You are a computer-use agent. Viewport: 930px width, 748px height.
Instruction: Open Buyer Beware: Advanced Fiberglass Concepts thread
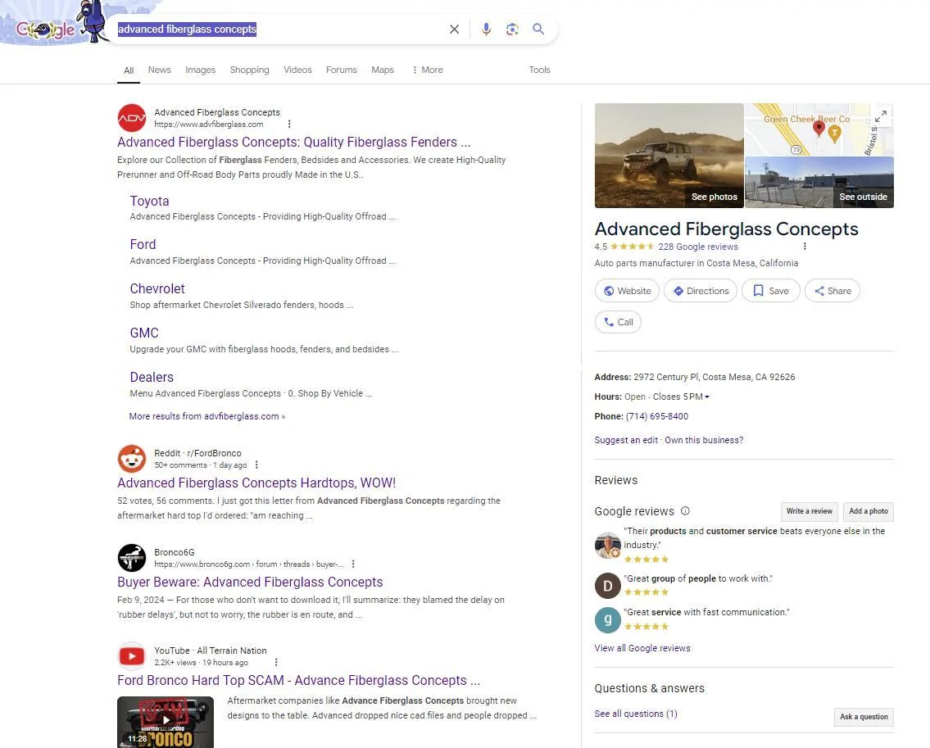pyautogui.click(x=250, y=582)
